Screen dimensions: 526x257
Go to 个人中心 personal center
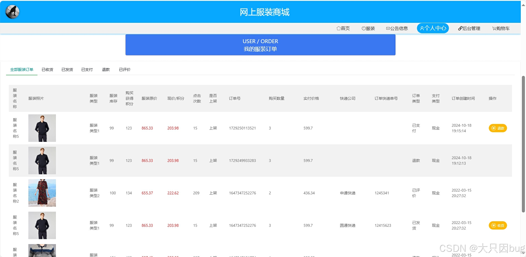pos(433,28)
